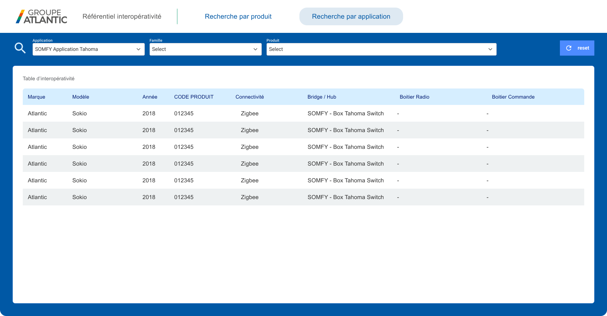
Task: Select the Recherche par application tab
Action: [x=351, y=16]
